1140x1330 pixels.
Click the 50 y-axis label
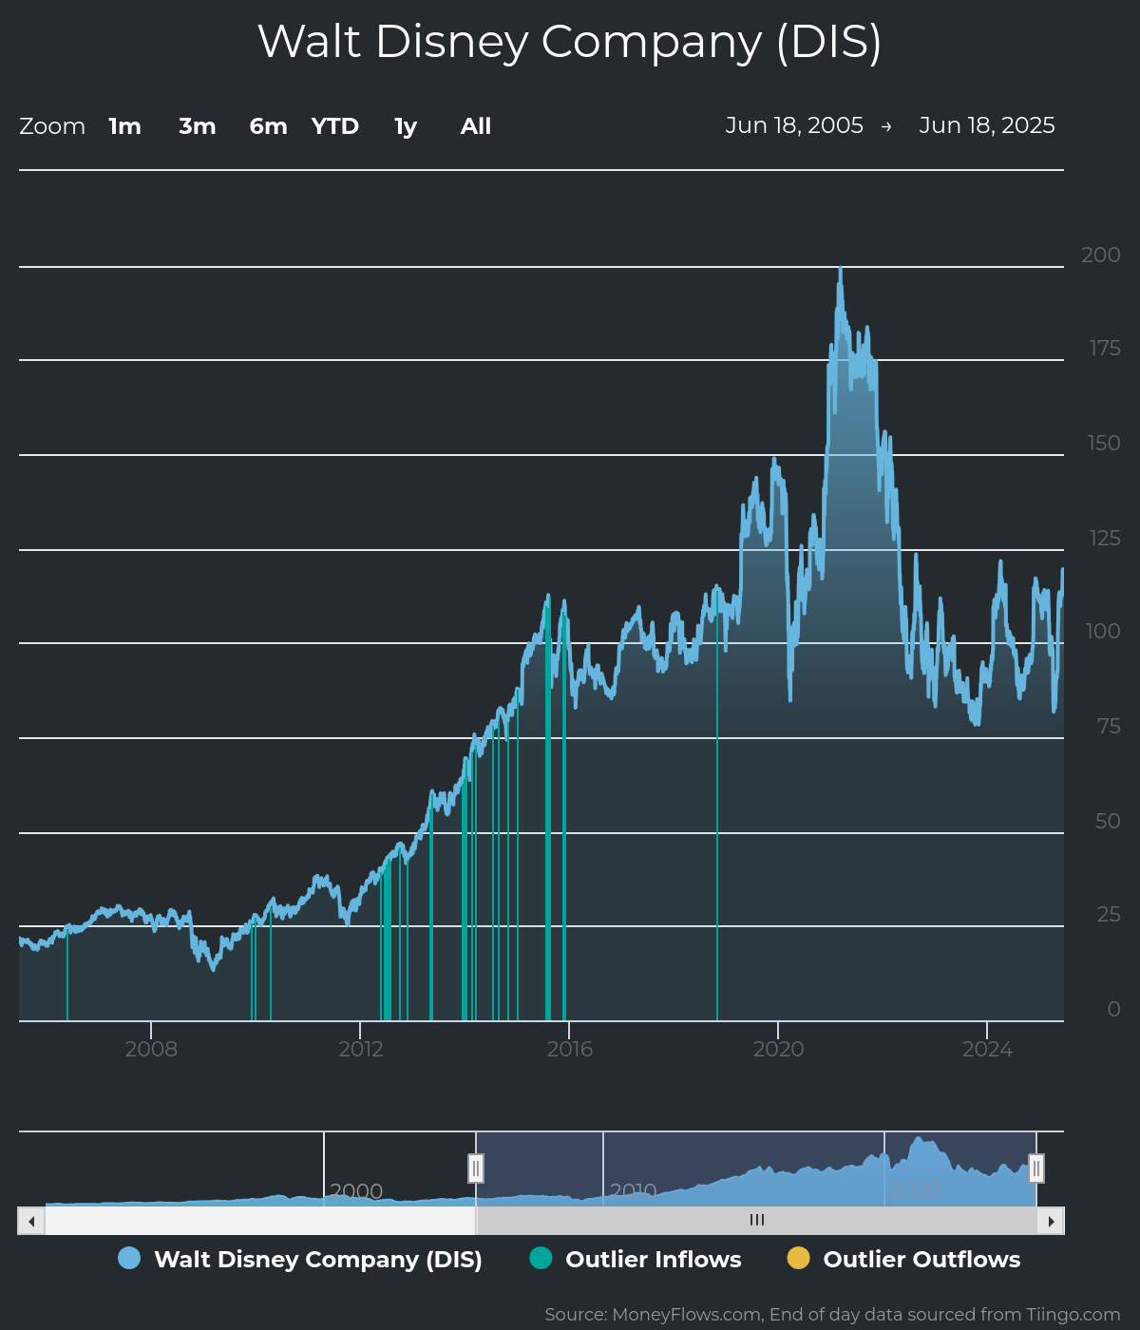coord(1108,821)
